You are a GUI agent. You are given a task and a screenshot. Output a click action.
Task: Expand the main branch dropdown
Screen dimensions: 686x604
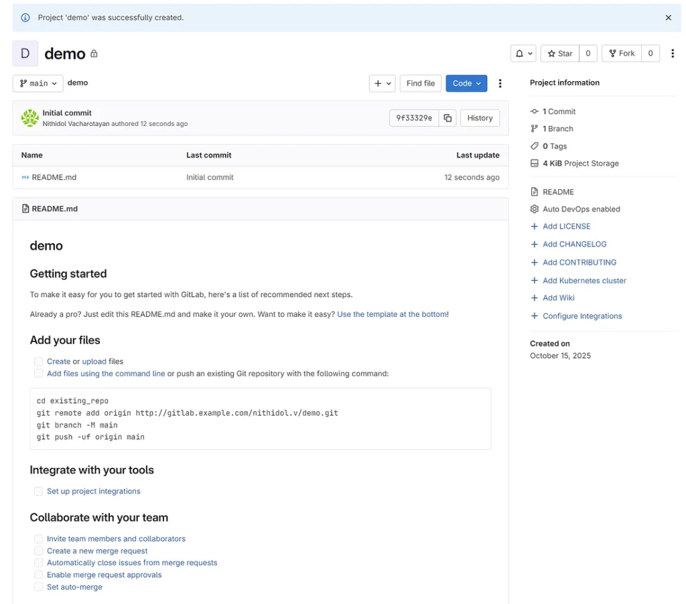[x=38, y=83]
